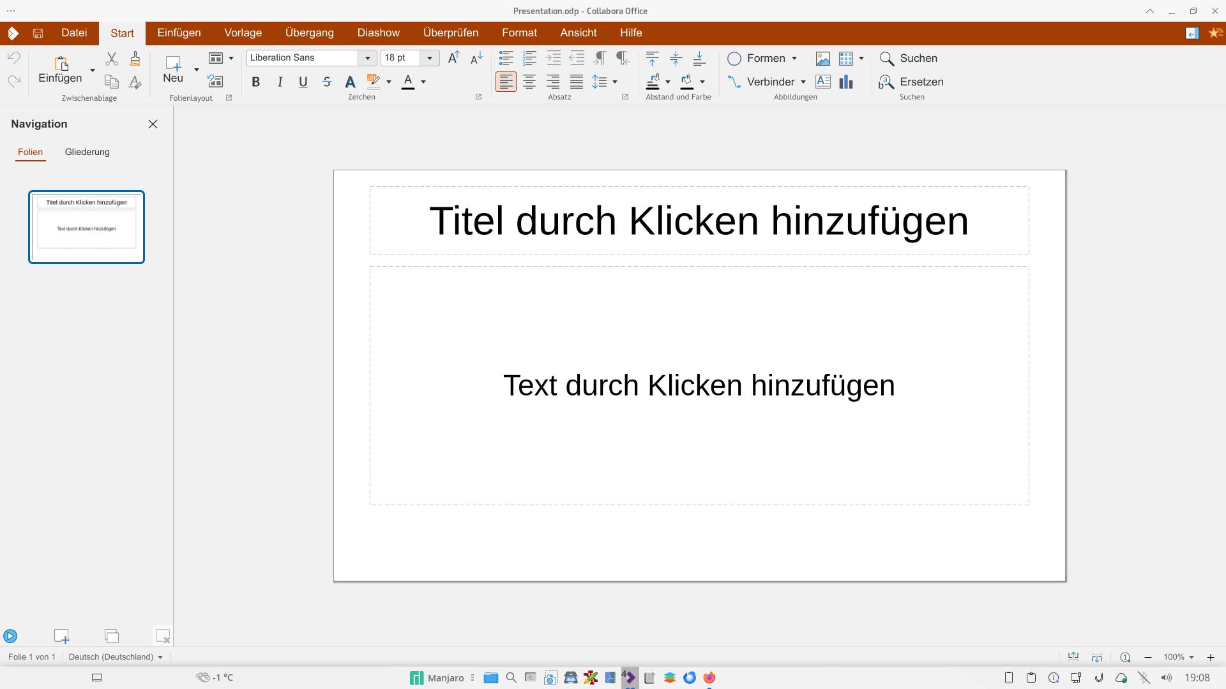Open the Einfügen ribbon tab
This screenshot has width=1226, height=689.
point(179,33)
